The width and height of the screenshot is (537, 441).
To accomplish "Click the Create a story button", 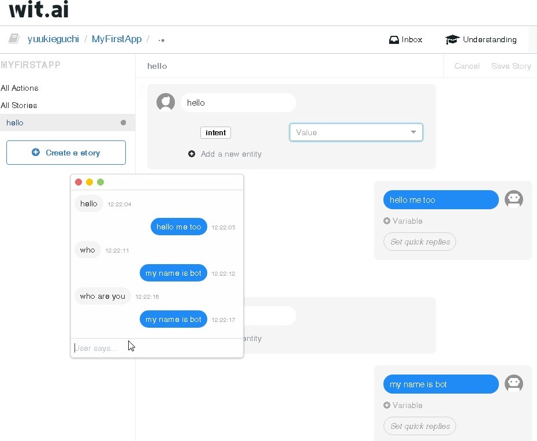I will pos(66,153).
